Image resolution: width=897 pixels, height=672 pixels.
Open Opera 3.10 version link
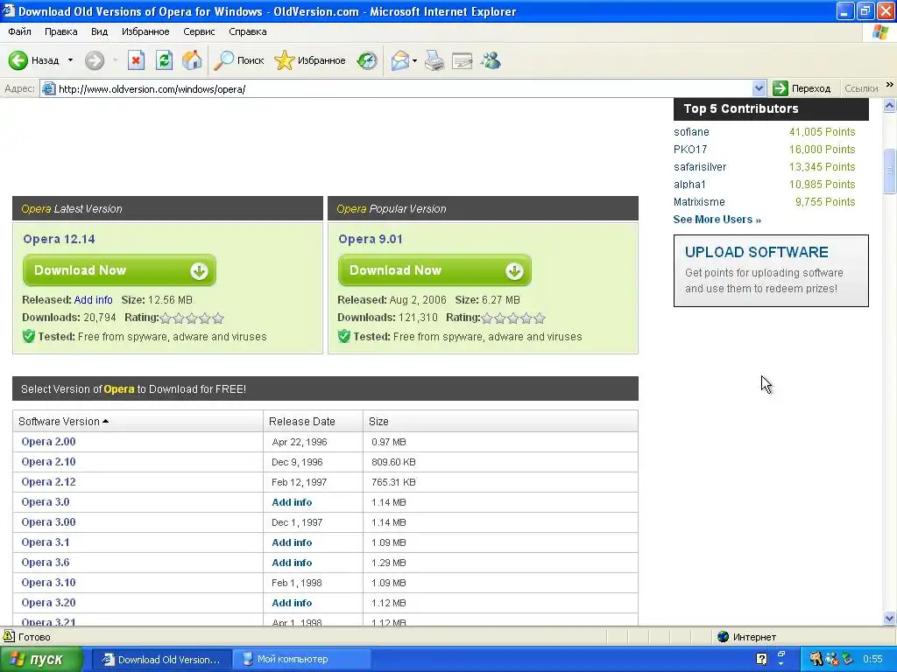(x=49, y=582)
